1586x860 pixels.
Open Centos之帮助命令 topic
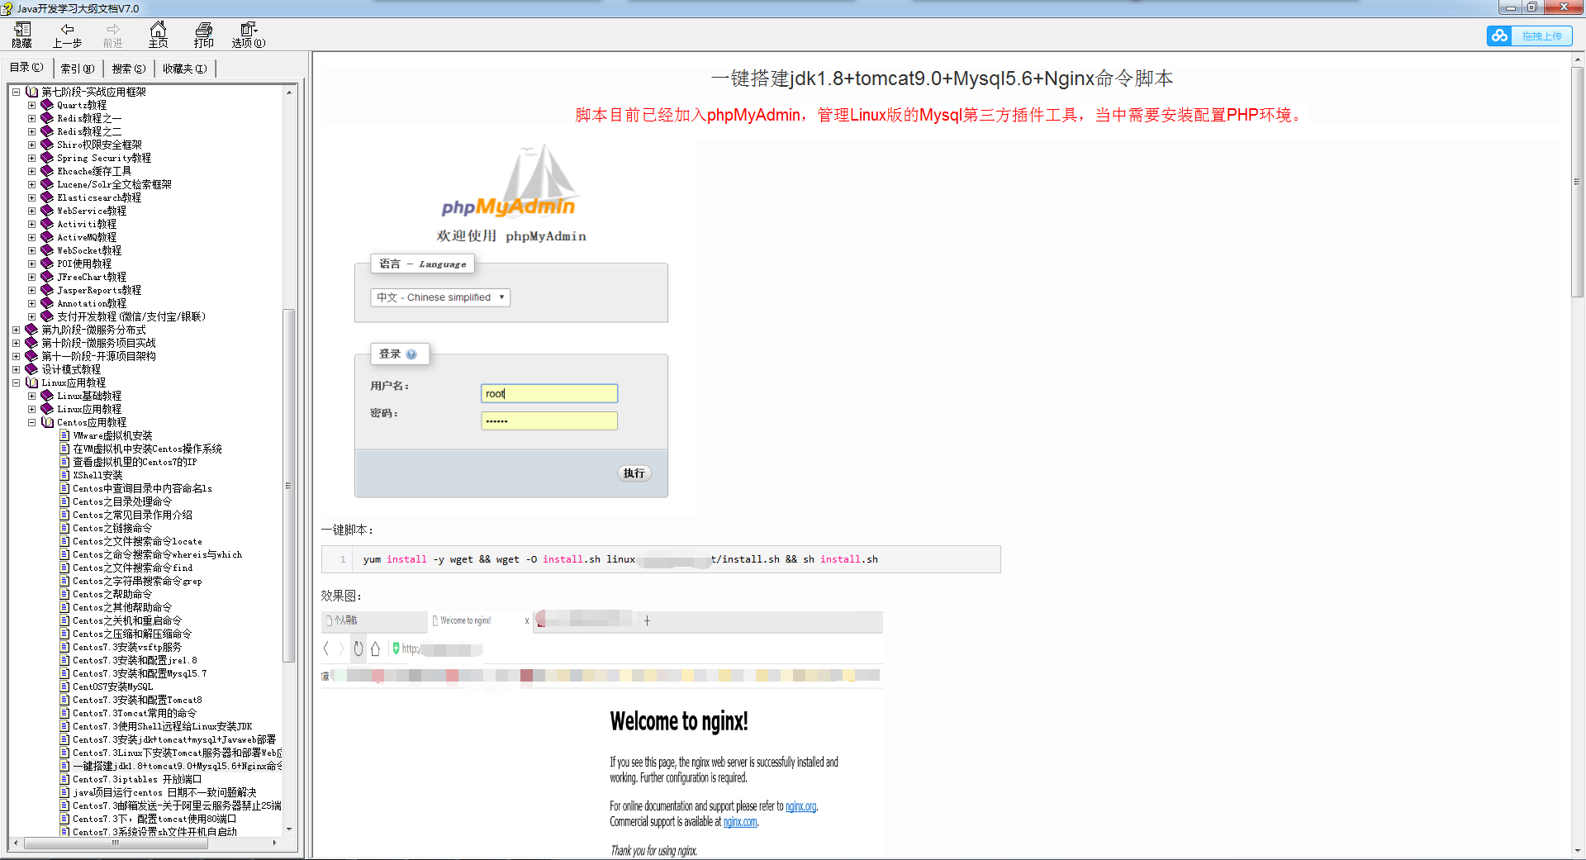[x=112, y=594]
